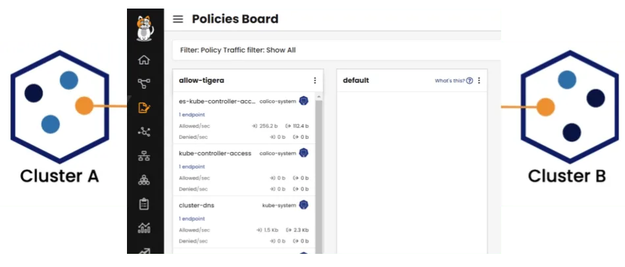Image resolution: width=625 pixels, height=267 pixels.
Task: Open the hamburger navigation menu
Action: pyautogui.click(x=178, y=19)
